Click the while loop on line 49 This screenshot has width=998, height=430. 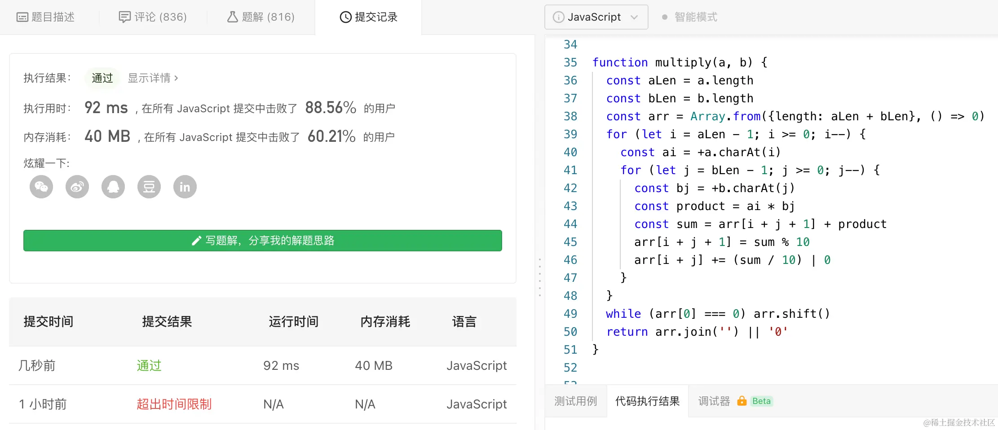click(718, 314)
